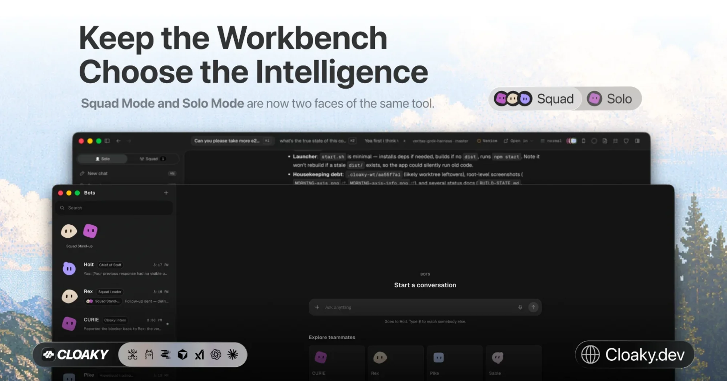Click the start.sh code chip
Image resolution: width=727 pixels, height=381 pixels.
333,157
